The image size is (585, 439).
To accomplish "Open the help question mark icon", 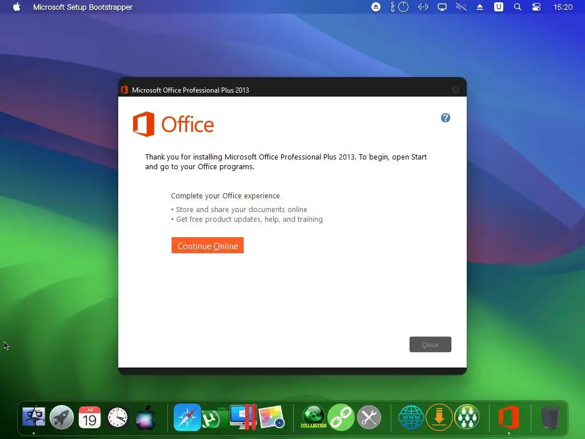I will pyautogui.click(x=446, y=118).
